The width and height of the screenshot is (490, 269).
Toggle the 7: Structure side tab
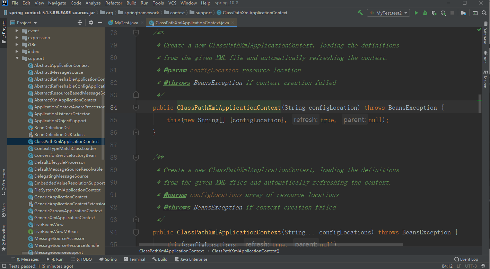3,183
